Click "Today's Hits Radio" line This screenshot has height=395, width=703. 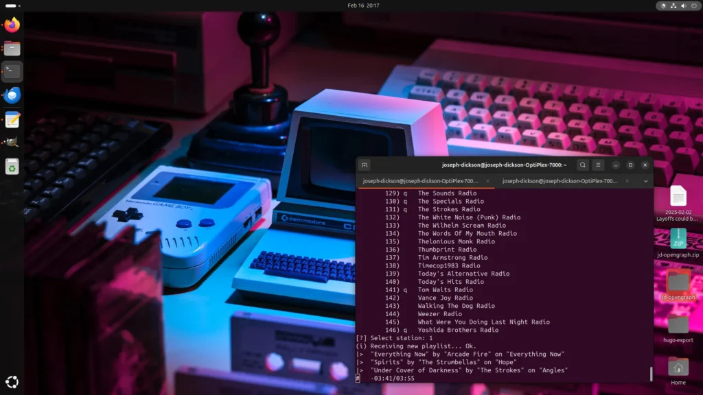pyautogui.click(x=450, y=282)
